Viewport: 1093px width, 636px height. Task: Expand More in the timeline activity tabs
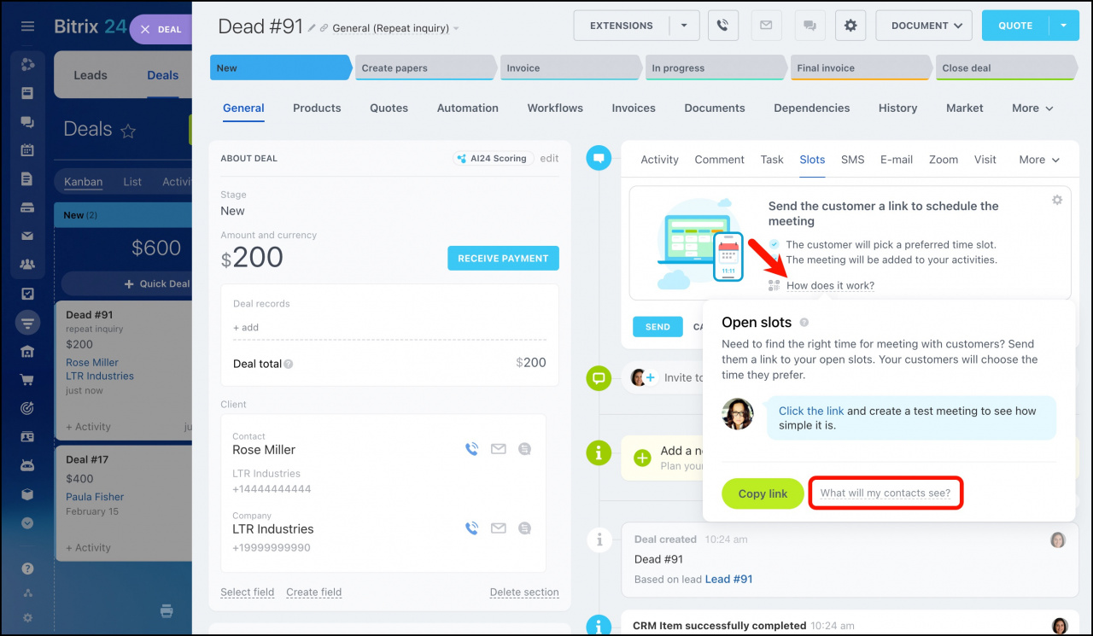click(x=1039, y=160)
